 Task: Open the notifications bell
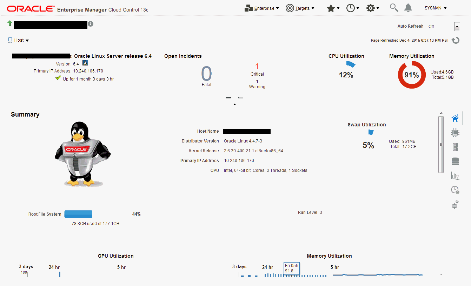(x=408, y=8)
